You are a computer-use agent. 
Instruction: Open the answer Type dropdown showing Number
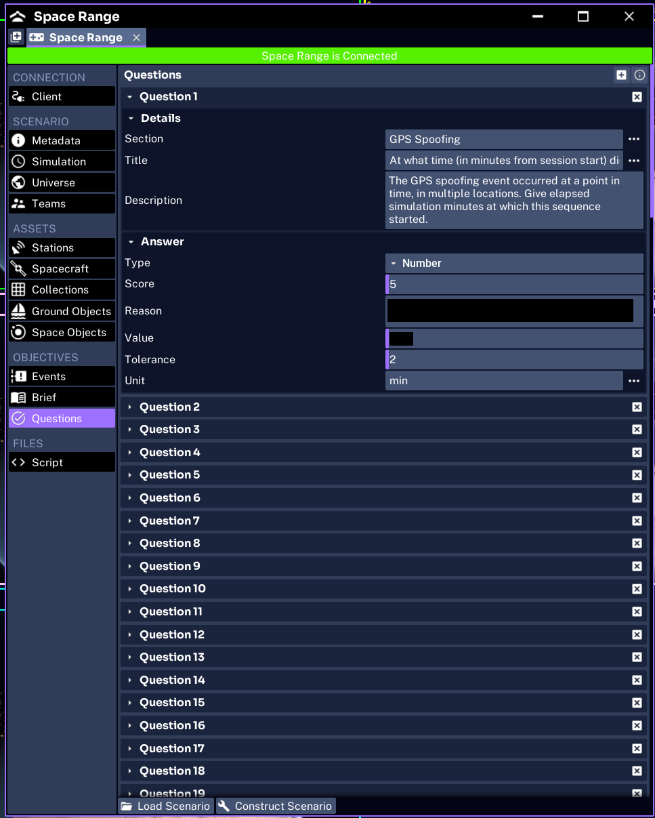(x=514, y=263)
